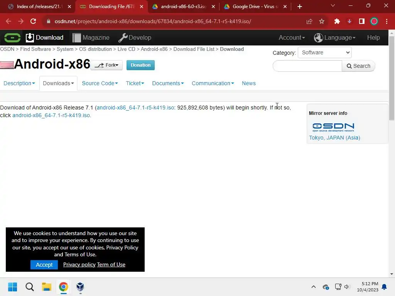Screen dimensions: 395x296
Task: Share this page via the share icon
Action: 309,22
